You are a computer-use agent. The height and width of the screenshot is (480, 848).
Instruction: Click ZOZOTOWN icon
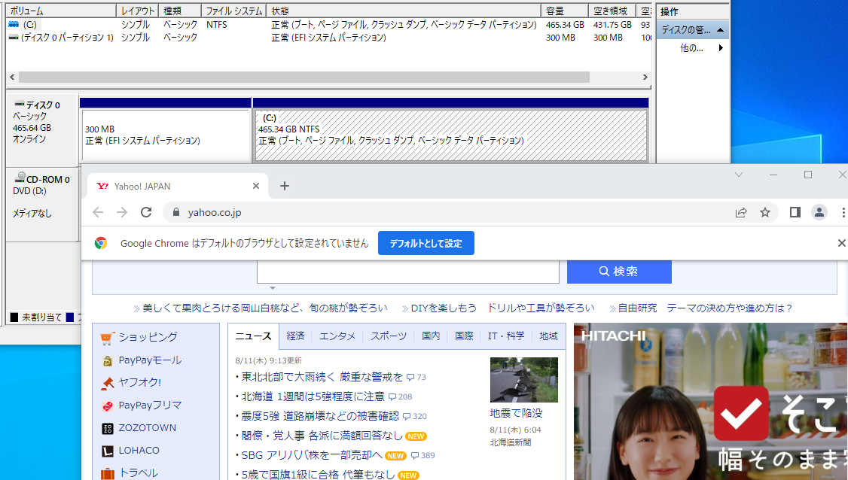108,428
